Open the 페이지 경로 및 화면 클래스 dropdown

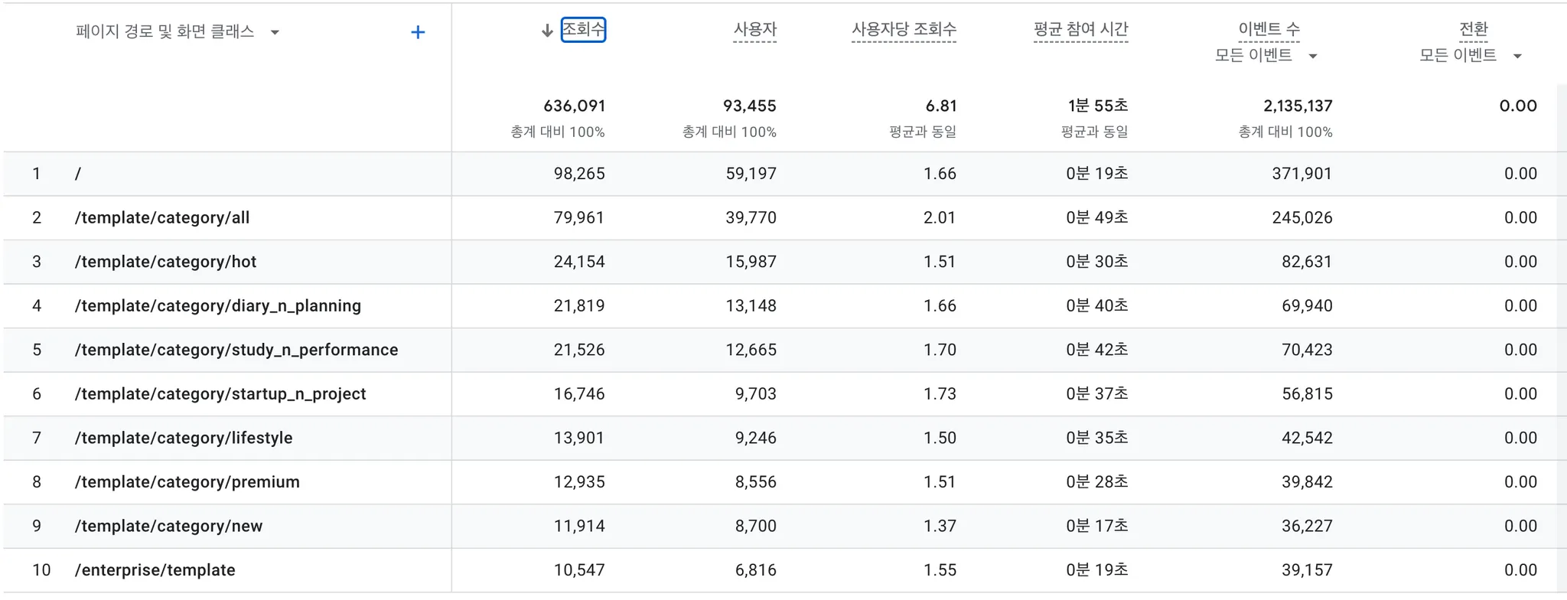click(275, 32)
